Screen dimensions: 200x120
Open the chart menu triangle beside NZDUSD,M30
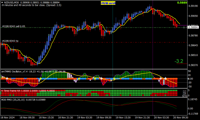click(x=2, y=3)
